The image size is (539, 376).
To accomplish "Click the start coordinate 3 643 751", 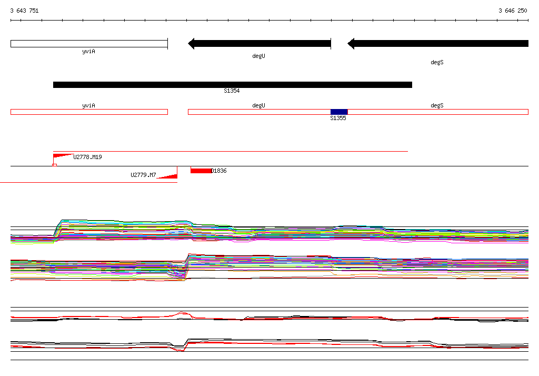I will (24, 11).
